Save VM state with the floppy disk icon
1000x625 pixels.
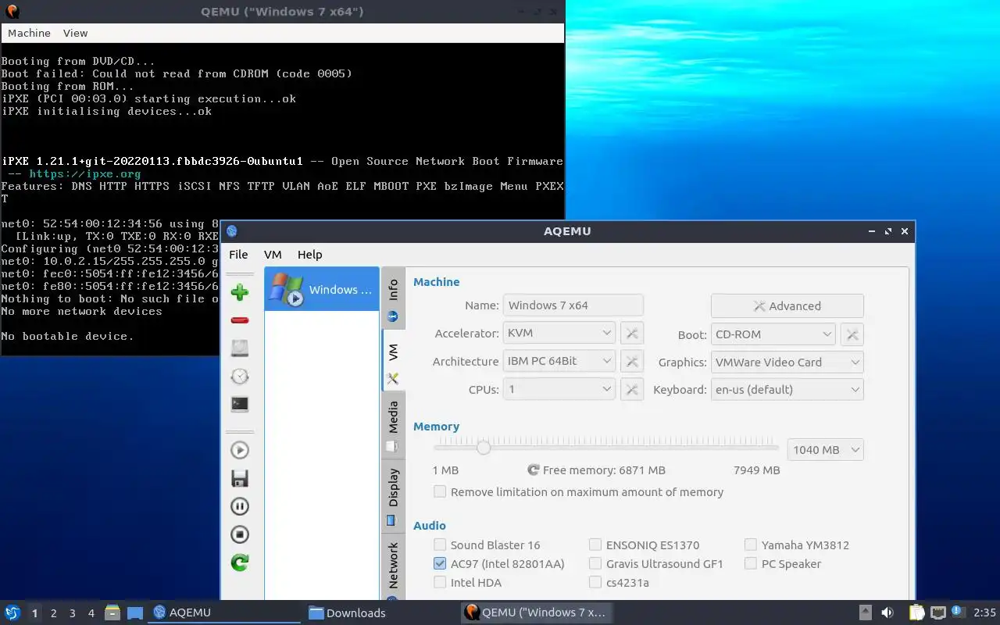click(240, 478)
